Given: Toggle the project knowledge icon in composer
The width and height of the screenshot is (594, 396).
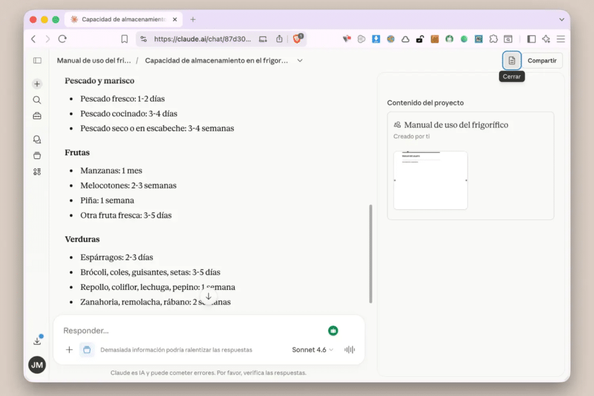Looking at the screenshot, I should pyautogui.click(x=87, y=350).
